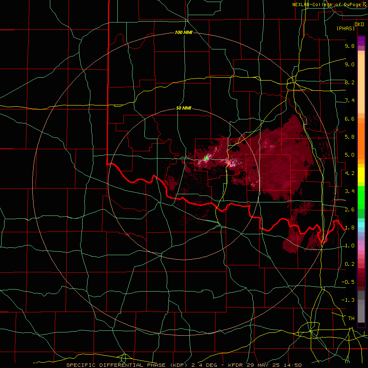This screenshot has width=368, height=368.
Task: Select the 8.2 scale value
Action: [x=350, y=82]
